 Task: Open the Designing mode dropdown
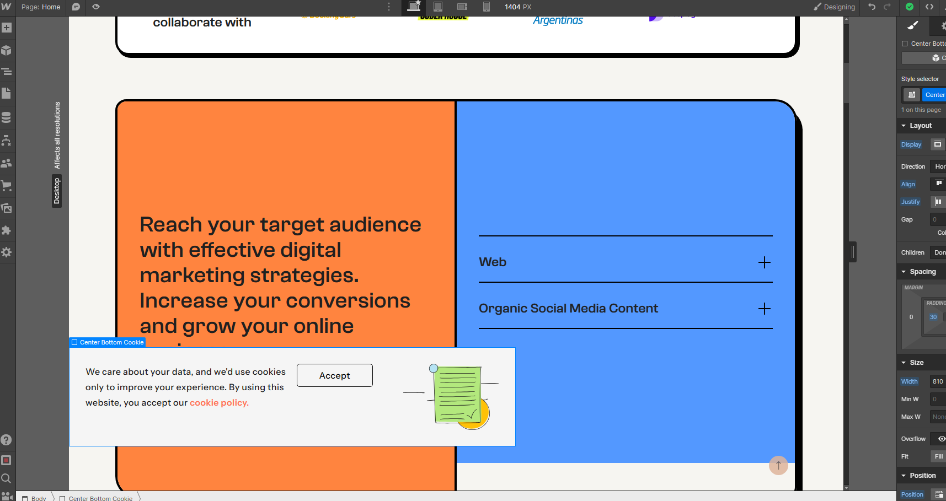(834, 7)
